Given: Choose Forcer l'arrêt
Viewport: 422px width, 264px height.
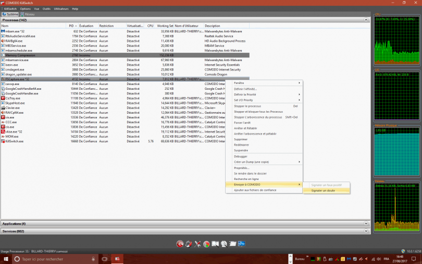Looking at the screenshot, I should (x=264, y=123).
